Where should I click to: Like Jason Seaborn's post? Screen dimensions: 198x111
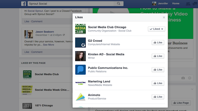coord(27,52)
